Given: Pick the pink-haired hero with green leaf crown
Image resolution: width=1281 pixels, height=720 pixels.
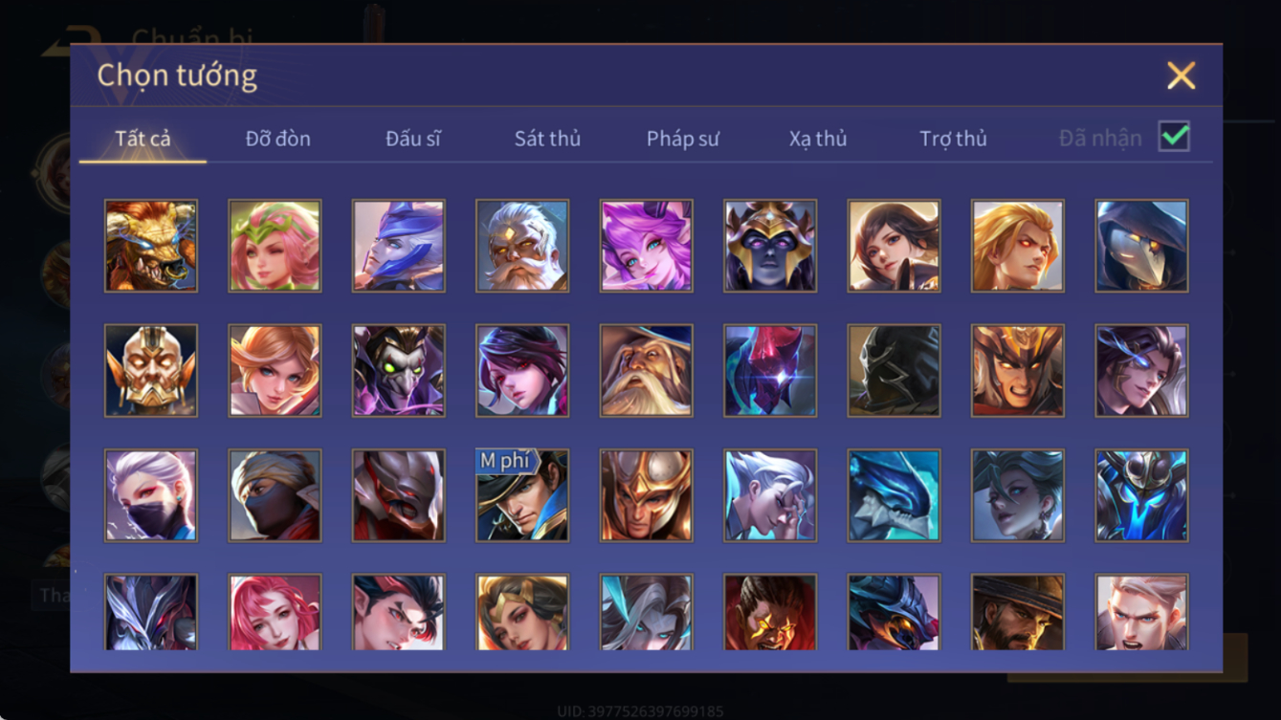Looking at the screenshot, I should click(x=275, y=246).
